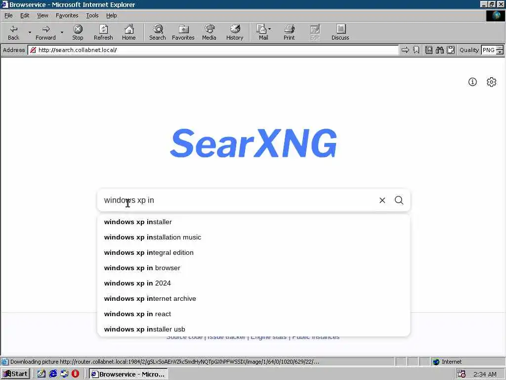Open Mail button dropdown arrow
Viewport: 506px width, 380px height.
click(270, 29)
